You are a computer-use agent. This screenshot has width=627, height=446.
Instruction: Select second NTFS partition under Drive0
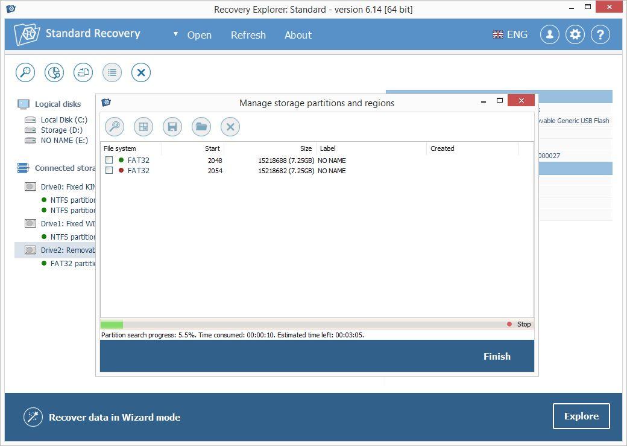(73, 210)
